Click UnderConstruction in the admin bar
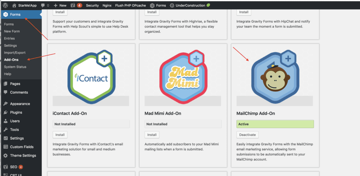360x176 pixels. [190, 6]
